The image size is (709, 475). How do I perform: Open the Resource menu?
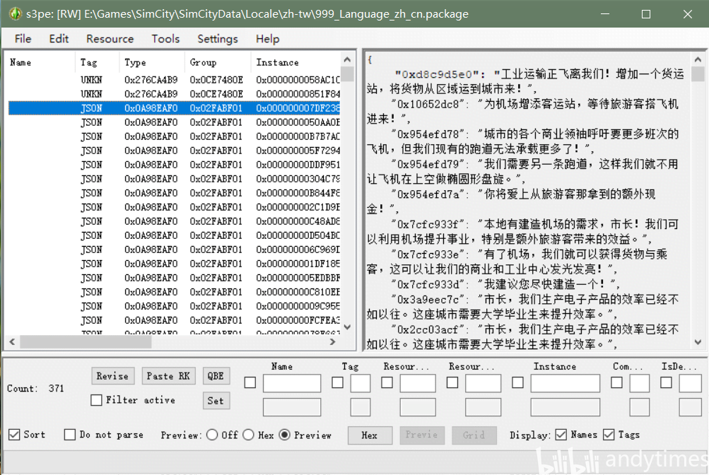pos(110,39)
